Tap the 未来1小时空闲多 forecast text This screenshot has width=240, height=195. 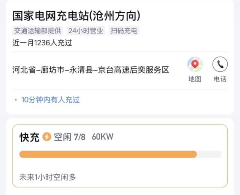click(48, 177)
